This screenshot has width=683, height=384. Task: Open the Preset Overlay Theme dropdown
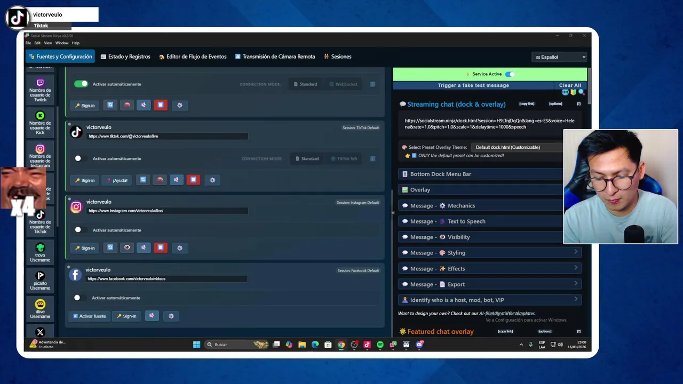(517, 147)
